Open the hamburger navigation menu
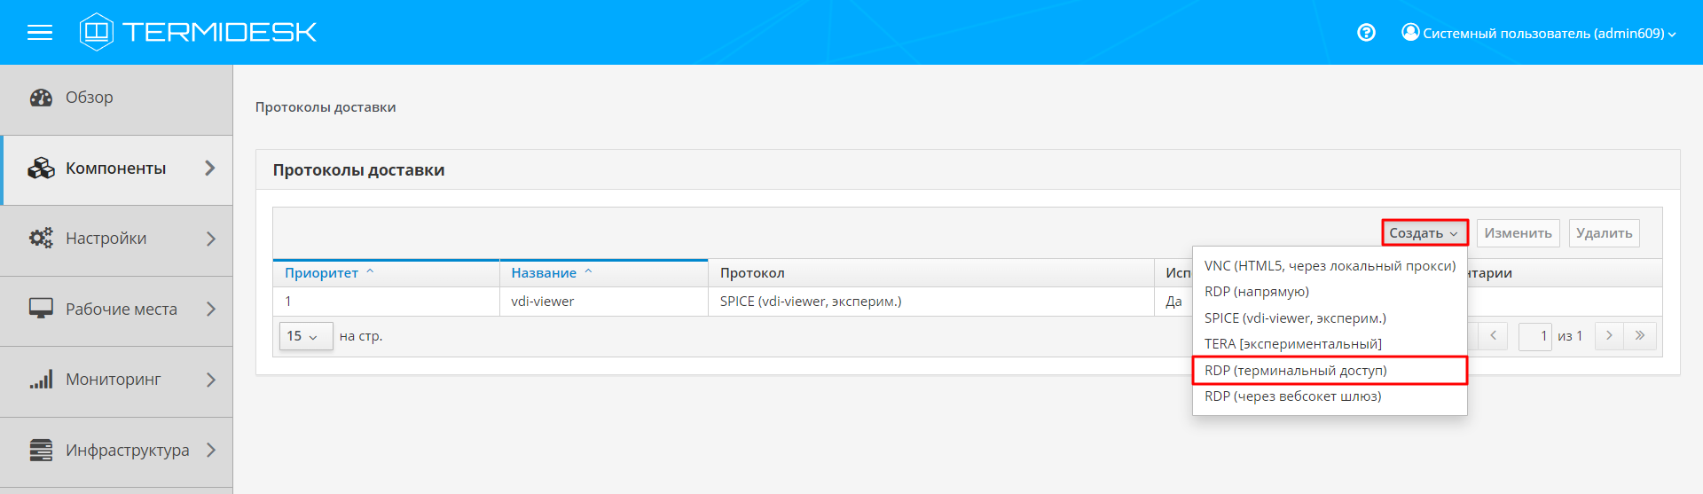This screenshot has width=1703, height=494. (x=40, y=33)
